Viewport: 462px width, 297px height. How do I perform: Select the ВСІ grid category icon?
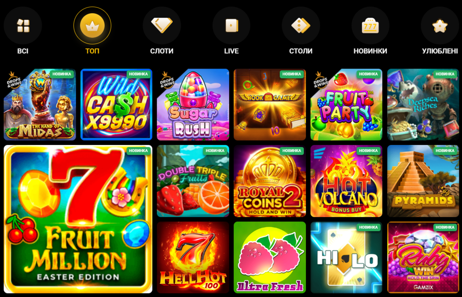point(23,25)
